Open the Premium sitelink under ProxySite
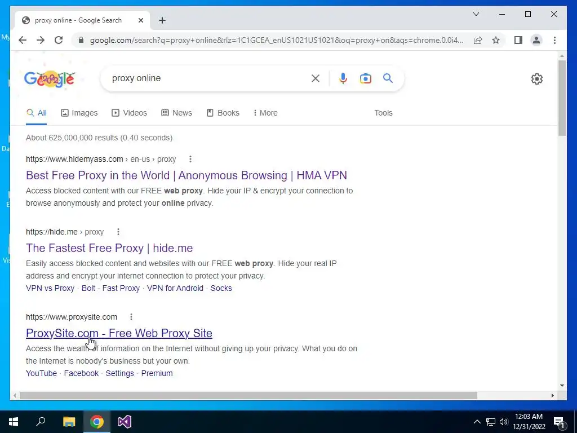 click(x=157, y=373)
